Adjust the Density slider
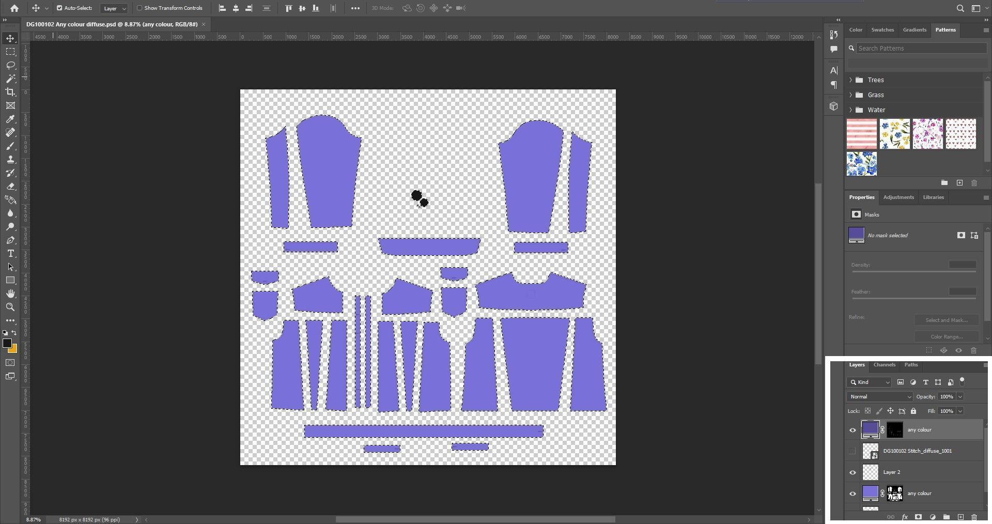 (x=913, y=271)
